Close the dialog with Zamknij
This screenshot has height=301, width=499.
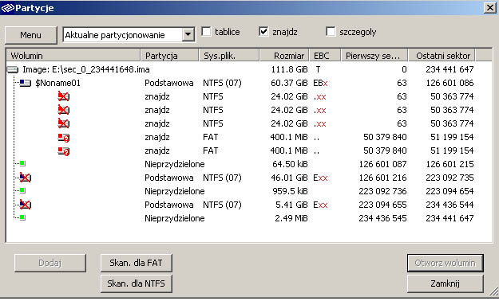[446, 283]
